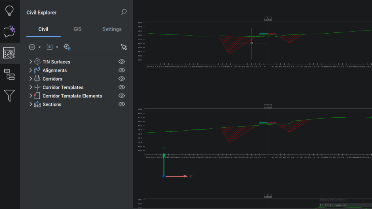Activate the select cursor arrow tool
The image size is (372, 209).
coord(124,47)
